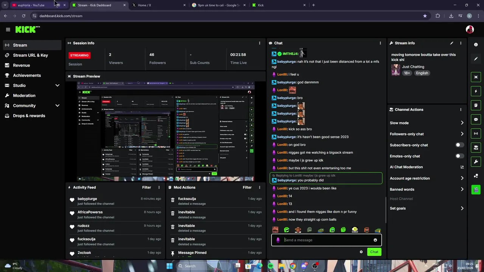
Task: Click the info icon in right rail
Action: pyautogui.click(x=476, y=45)
